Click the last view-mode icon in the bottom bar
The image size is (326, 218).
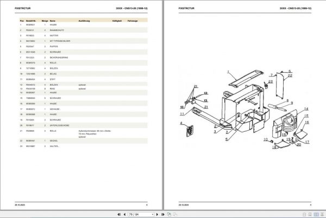point(322,214)
